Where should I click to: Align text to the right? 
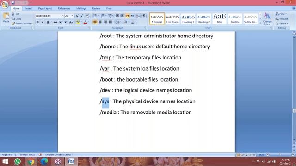click(x=105, y=22)
